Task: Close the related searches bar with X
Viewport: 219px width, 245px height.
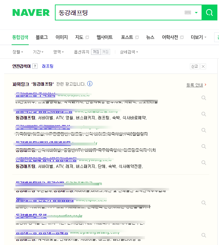Action: pyautogui.click(x=203, y=66)
